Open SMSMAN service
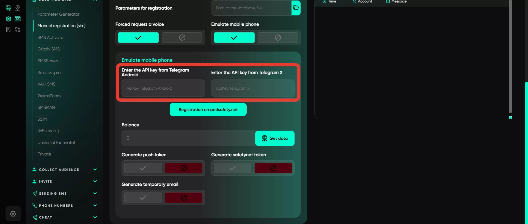 pyautogui.click(x=46, y=107)
